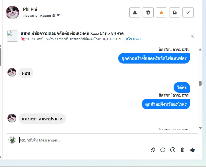Click the chat scroll-up arrow
The height and width of the screenshot is (167, 206).
pyautogui.click(x=200, y=50)
